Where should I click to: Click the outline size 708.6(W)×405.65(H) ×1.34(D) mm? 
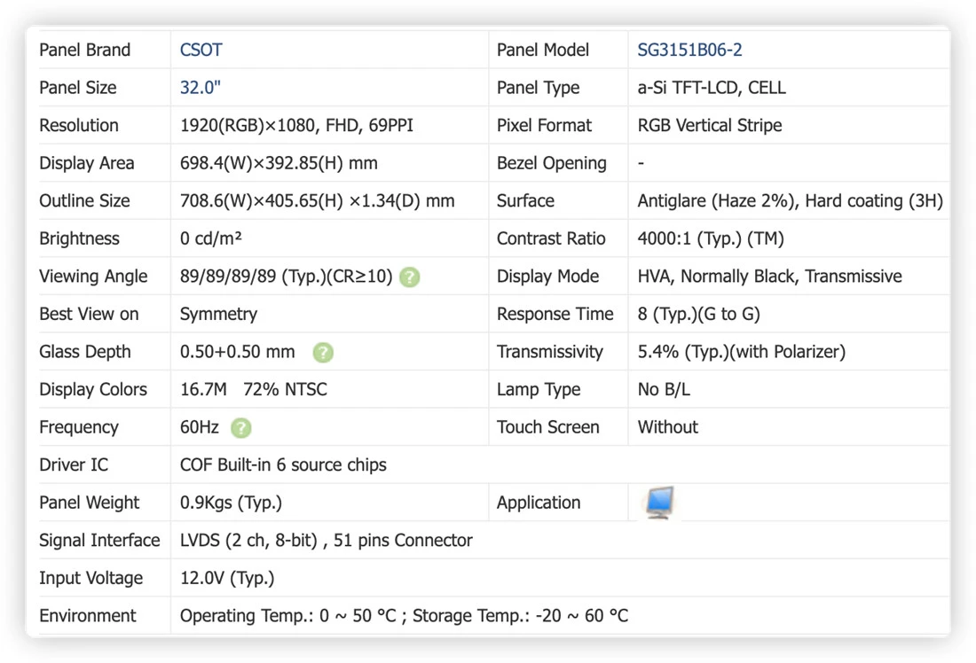pos(318,201)
